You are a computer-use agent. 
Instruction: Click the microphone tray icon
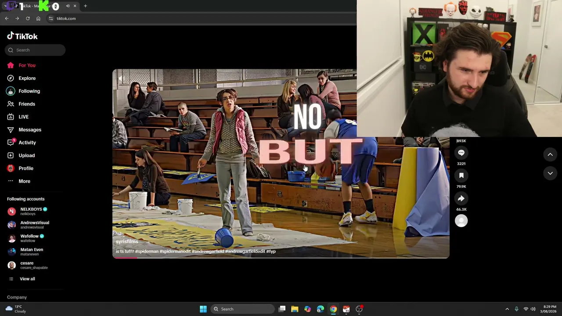516,309
